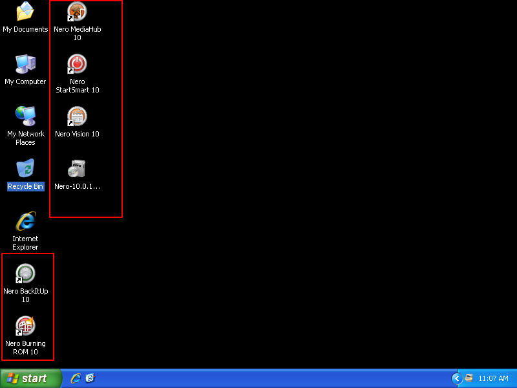Open the Start menu
The width and height of the screenshot is (517, 388).
30,378
